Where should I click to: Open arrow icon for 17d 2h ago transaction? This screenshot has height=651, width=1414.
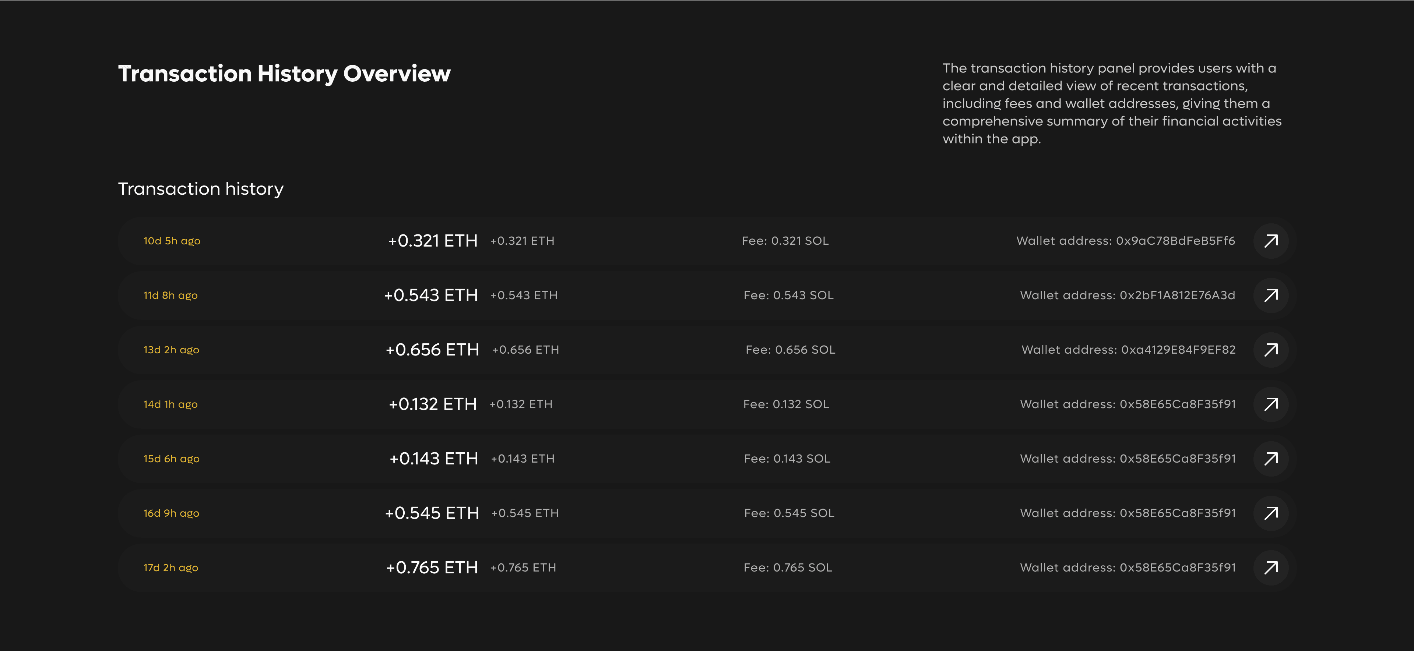(1271, 567)
